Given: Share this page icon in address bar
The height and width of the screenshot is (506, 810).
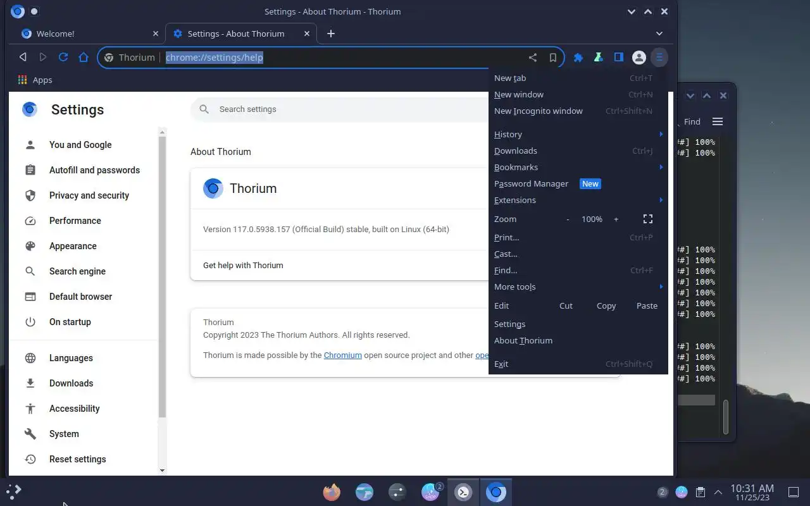Looking at the screenshot, I should tap(533, 58).
